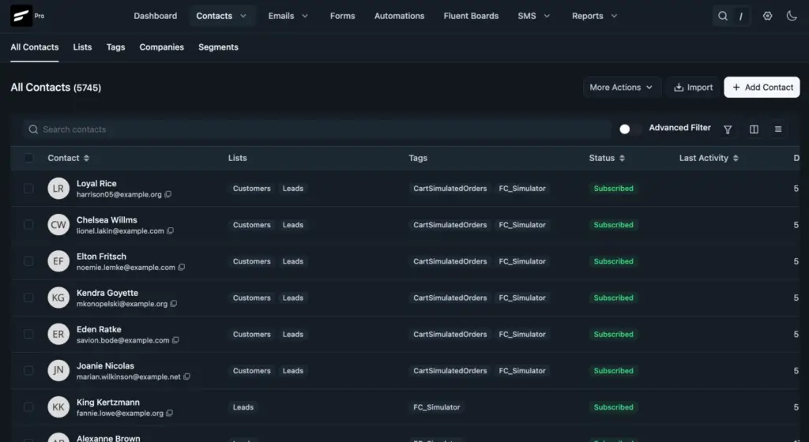Screen dimensions: 809x442
Task: Expand the Emails nav dropdown
Action: [305, 16]
